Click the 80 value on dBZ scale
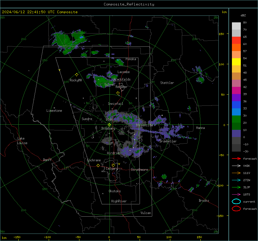258x241 pixels. click(x=245, y=23)
